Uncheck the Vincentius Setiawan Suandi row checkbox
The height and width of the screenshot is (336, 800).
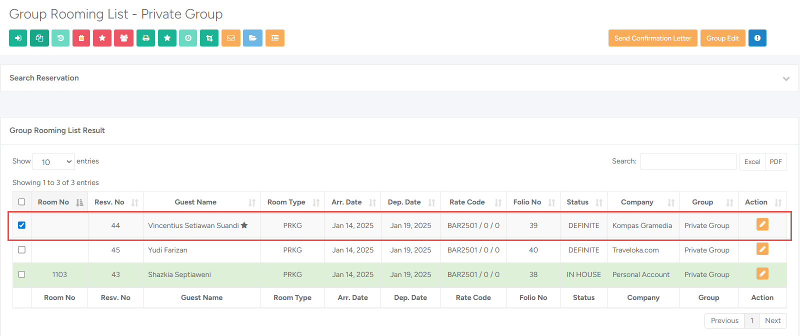click(x=21, y=225)
